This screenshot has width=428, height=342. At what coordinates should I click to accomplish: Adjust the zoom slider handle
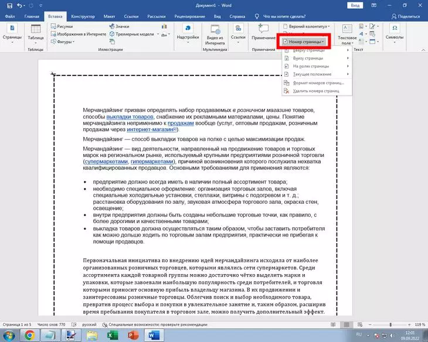(x=390, y=324)
